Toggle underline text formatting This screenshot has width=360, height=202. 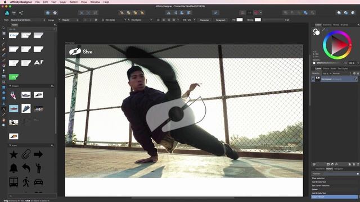pos(96,20)
